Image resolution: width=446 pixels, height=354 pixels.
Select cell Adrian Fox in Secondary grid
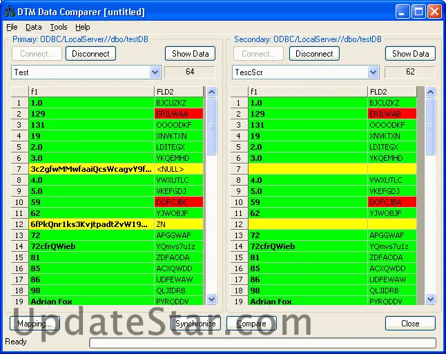click(308, 301)
